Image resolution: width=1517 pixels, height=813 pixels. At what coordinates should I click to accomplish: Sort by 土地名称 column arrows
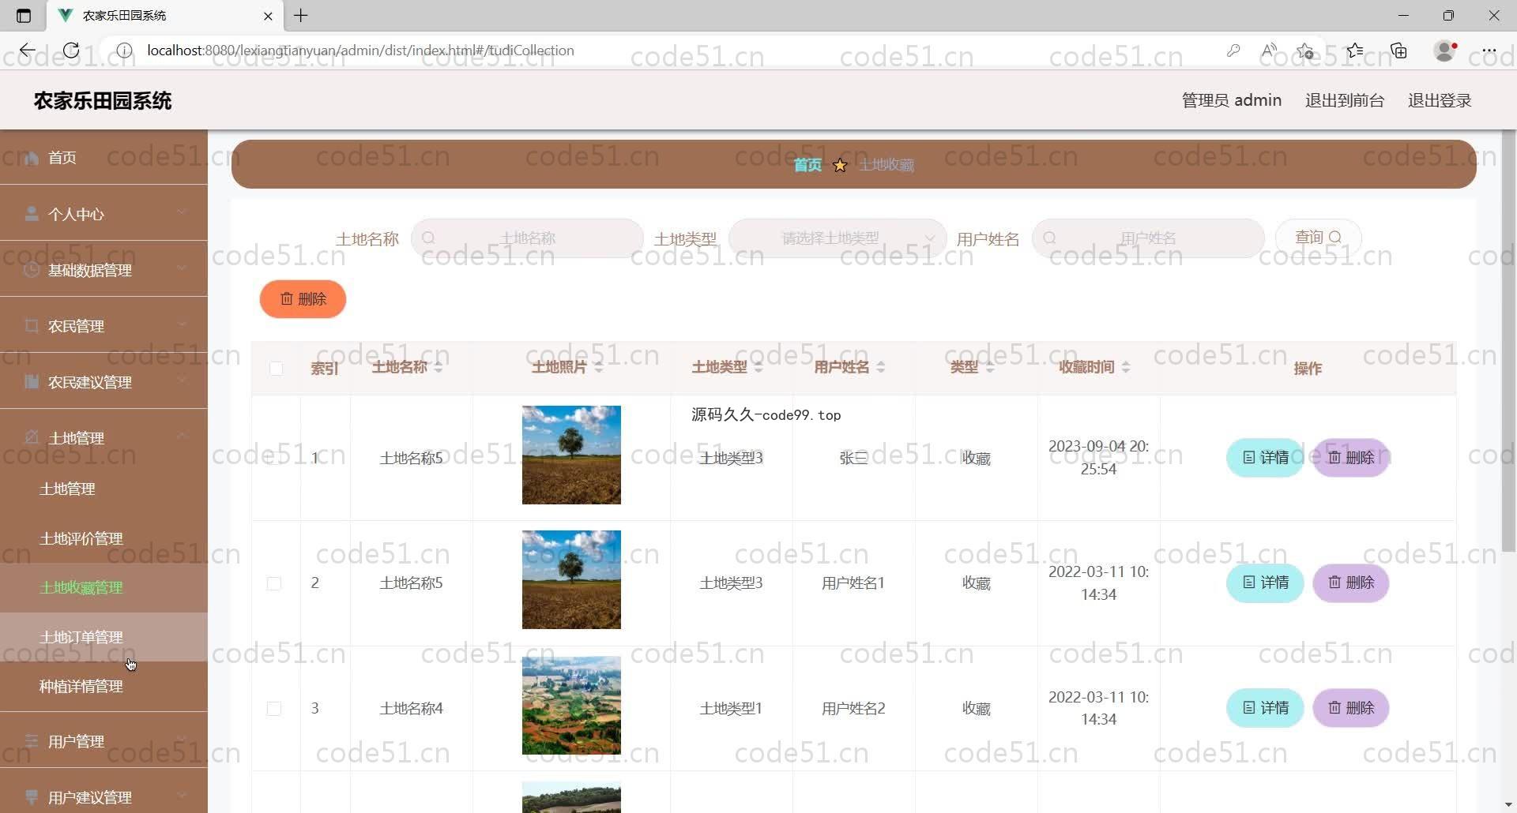[439, 367]
